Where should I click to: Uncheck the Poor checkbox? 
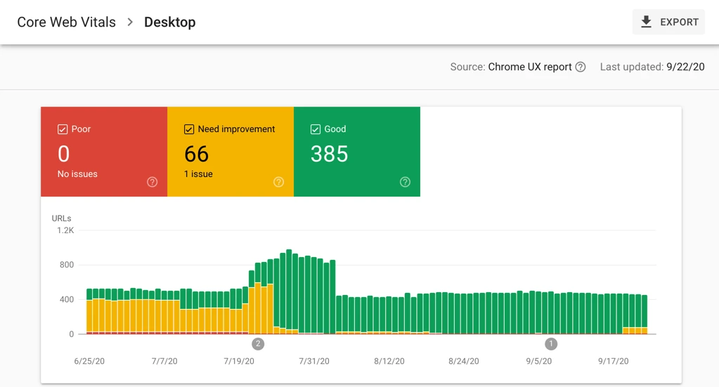(x=63, y=129)
